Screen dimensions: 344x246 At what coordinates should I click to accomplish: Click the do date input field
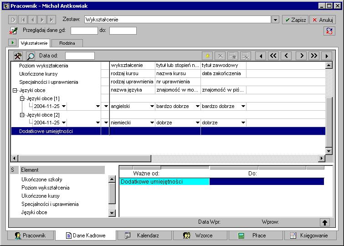pyautogui.click(x=123, y=31)
